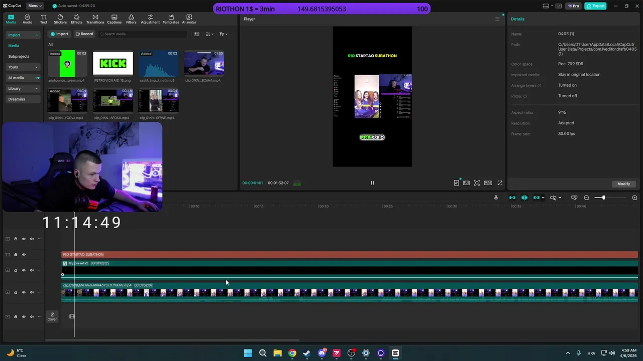Open File Explorer from the taskbar
The image size is (643, 361).
[277, 353]
